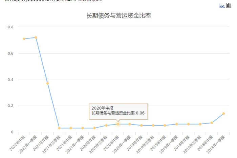The height and width of the screenshot is (158, 237).
Task: Click the 2018年年报 axis label
Action: click(181, 143)
